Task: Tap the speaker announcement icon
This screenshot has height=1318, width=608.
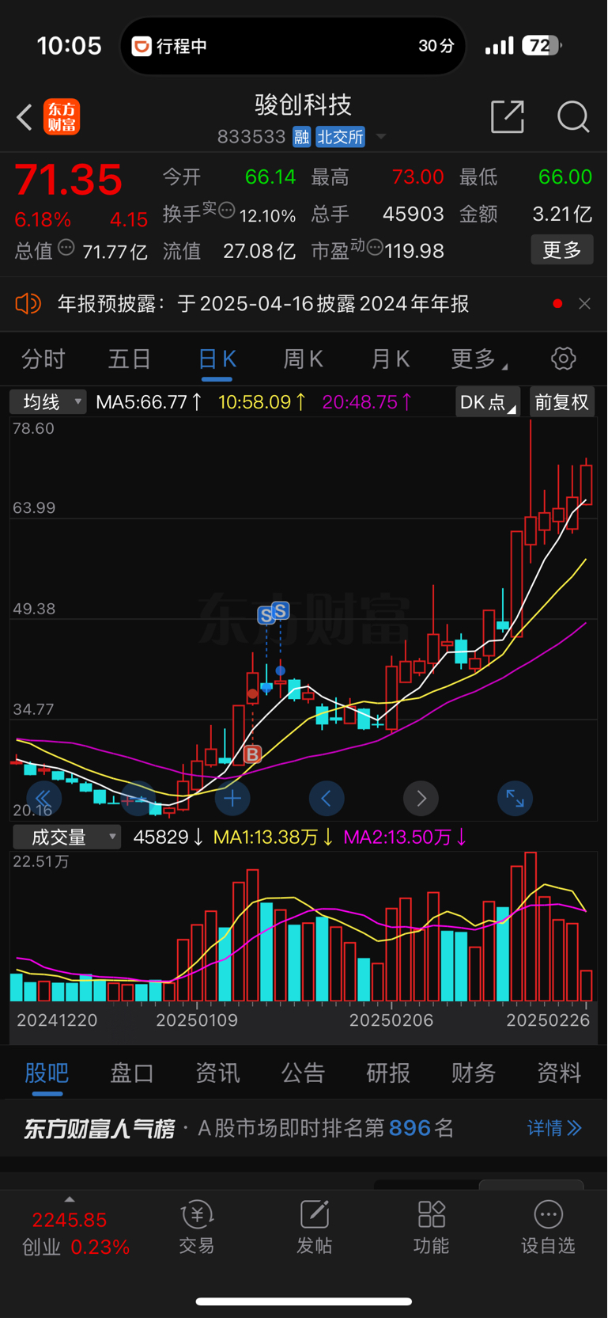Action: coord(28,304)
